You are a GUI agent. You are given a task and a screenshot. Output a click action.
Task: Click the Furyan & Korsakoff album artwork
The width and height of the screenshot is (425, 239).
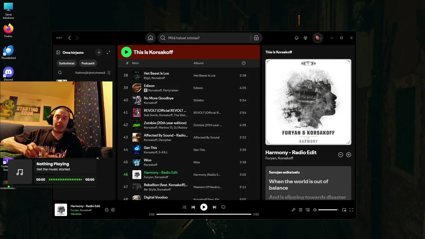coord(308,102)
